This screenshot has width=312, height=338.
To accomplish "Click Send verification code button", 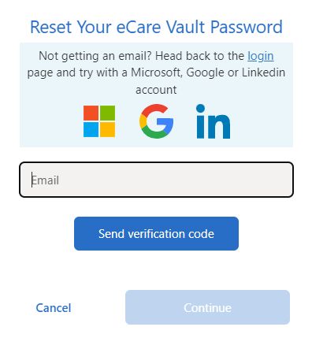I will coord(156,233).
